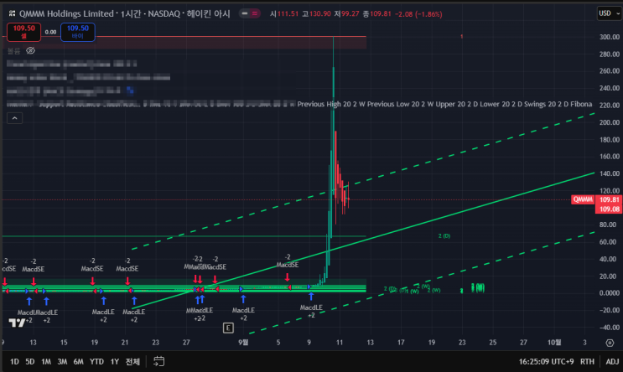Select the 6M time range
Screen dimensions: 623x372
point(78,362)
